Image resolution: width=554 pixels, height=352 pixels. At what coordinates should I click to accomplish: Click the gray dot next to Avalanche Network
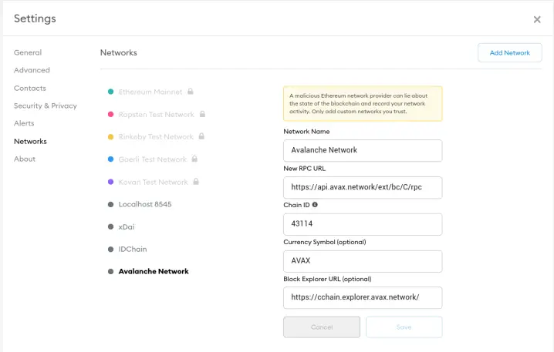point(110,271)
